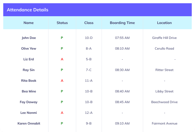Select the Fairmont Avenue location cell

[x=164, y=124]
